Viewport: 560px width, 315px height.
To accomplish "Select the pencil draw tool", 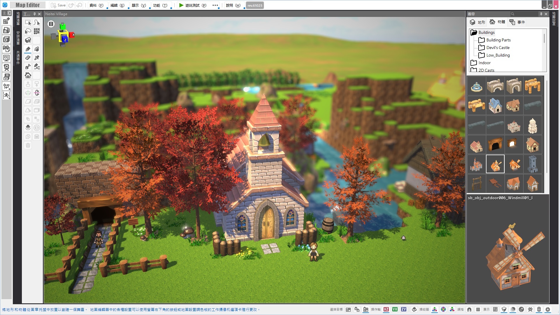I will [28, 49].
